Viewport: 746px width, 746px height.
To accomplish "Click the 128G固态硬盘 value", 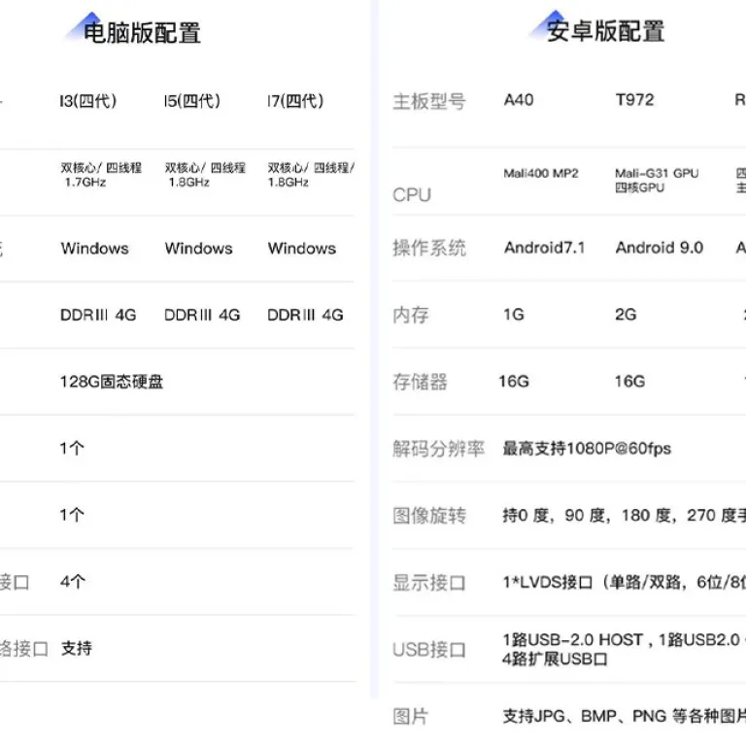I will (112, 382).
